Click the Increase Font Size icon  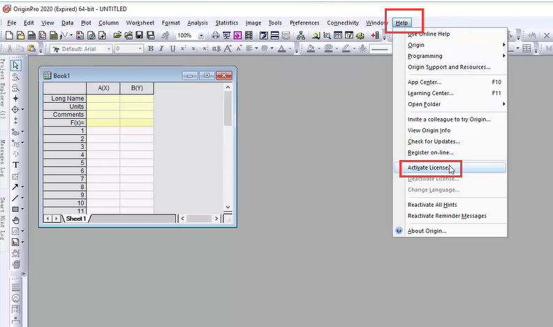[228, 49]
